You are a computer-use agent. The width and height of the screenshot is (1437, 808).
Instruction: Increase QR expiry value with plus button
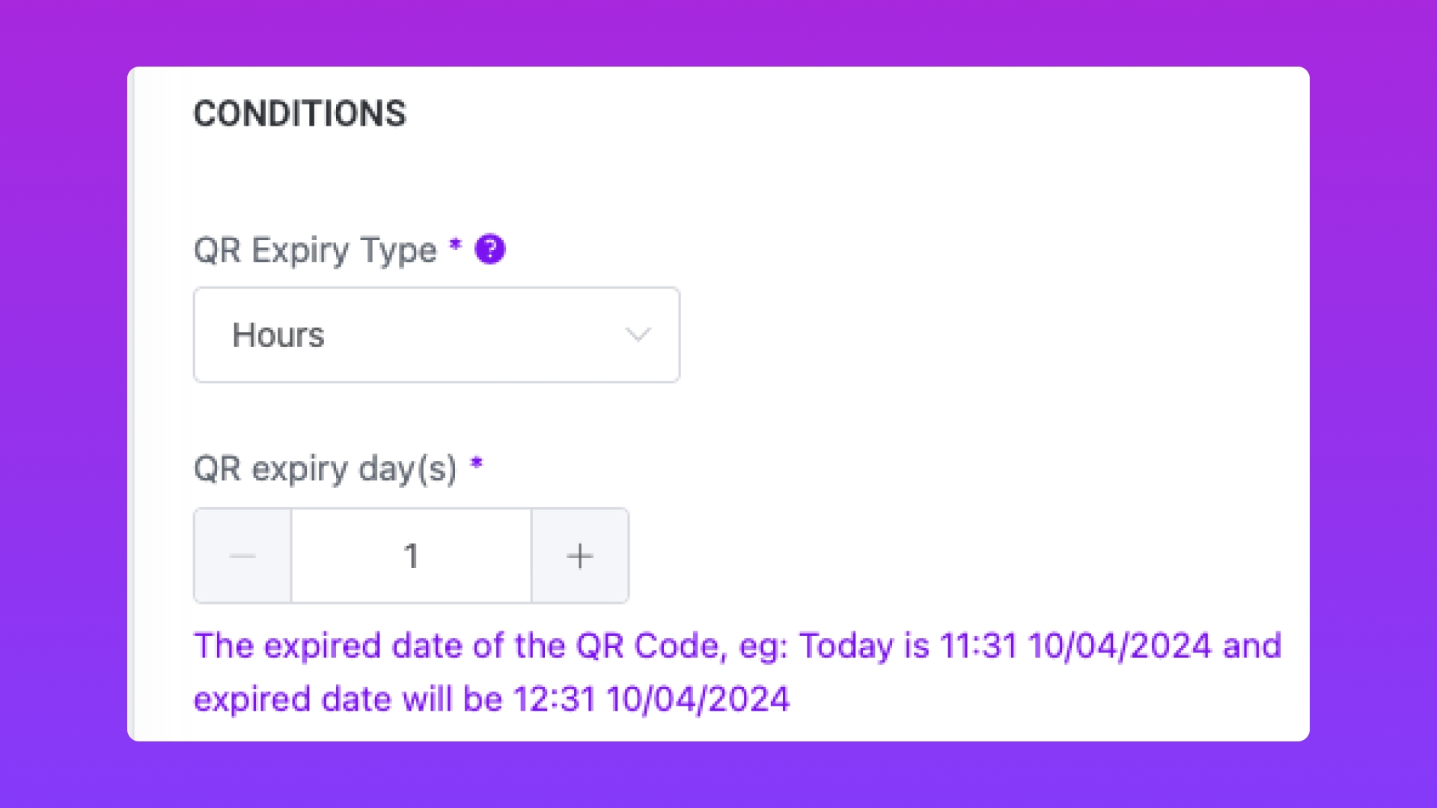[x=580, y=556]
